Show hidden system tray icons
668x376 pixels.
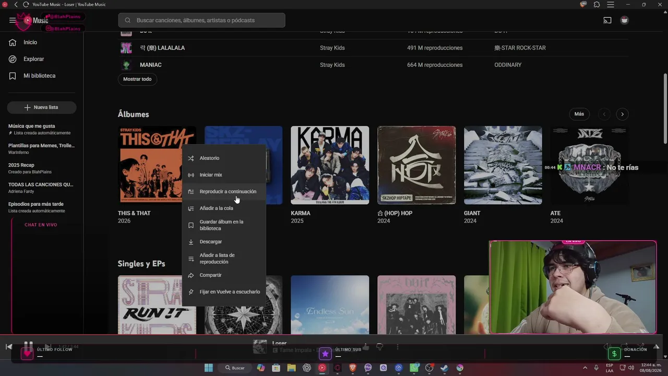click(x=584, y=368)
